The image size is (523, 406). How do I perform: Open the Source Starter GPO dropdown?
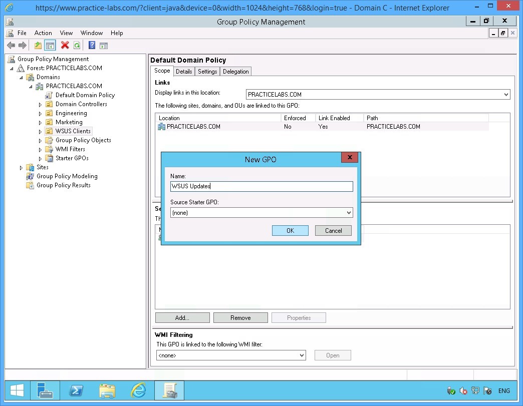pyautogui.click(x=261, y=213)
